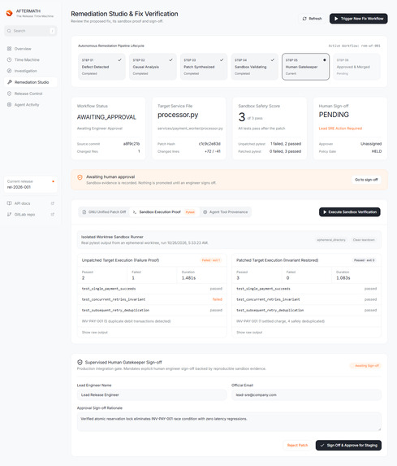
Task: Open Agent Activity in the sidebar
Action: [31, 105]
